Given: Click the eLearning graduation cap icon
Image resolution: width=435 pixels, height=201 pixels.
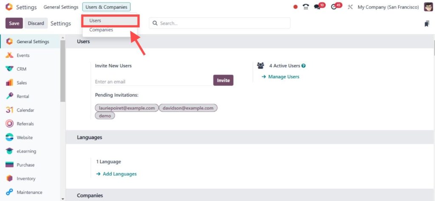Looking at the screenshot, I should point(9,151).
